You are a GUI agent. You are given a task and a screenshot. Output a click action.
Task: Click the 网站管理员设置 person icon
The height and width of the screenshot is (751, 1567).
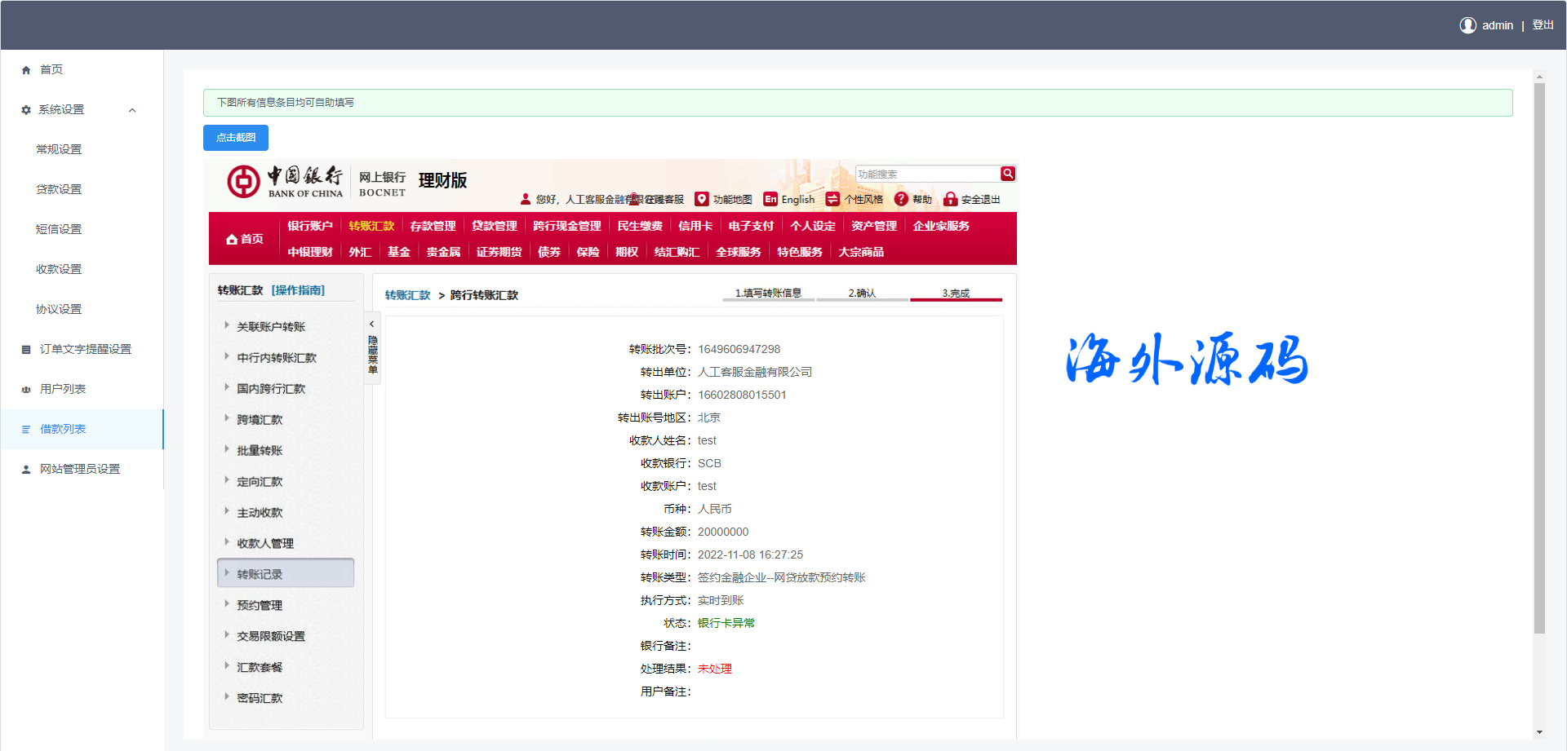tap(26, 470)
